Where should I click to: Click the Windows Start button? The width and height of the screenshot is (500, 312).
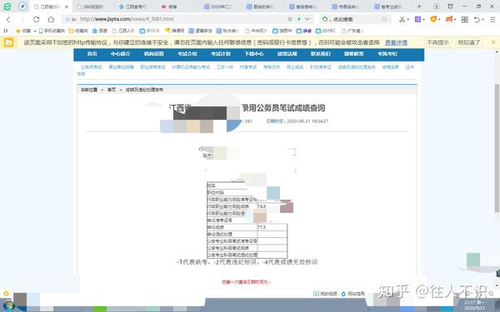[8, 306]
